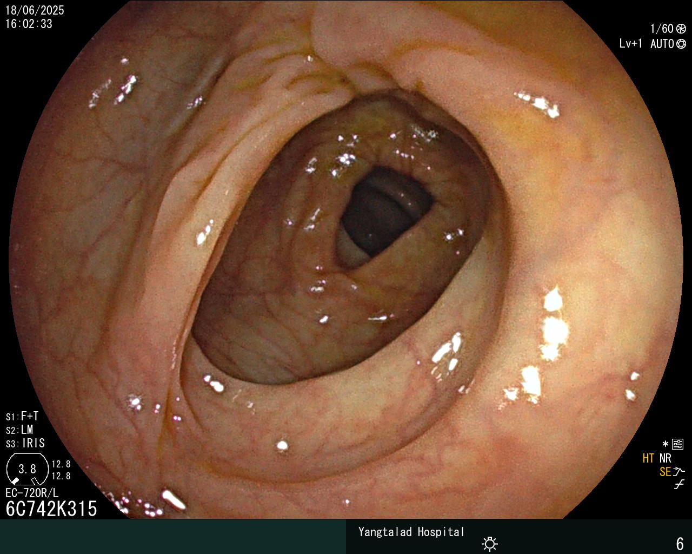Image resolution: width=692 pixels, height=554 pixels.
Task: Click the serial number 6C742K315
Action: click(x=51, y=509)
